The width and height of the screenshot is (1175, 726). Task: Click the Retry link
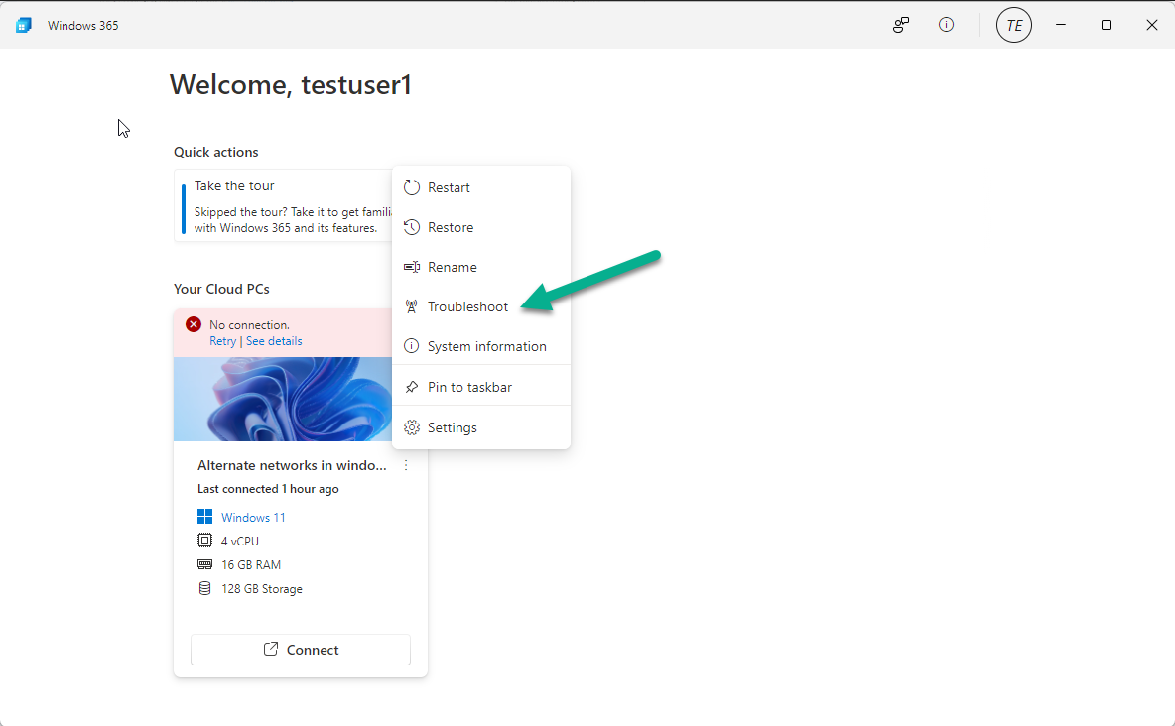click(222, 341)
